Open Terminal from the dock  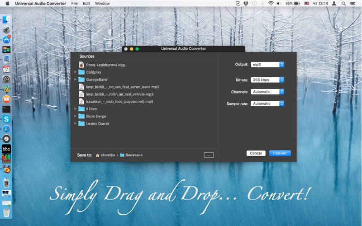(x=6, y=109)
